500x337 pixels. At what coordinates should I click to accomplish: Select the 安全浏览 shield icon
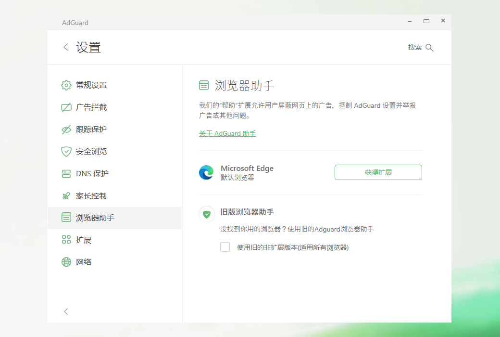click(66, 151)
